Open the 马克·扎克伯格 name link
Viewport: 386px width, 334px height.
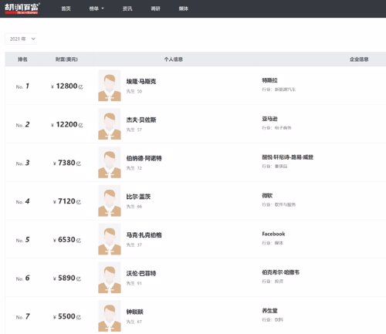[x=144, y=235]
